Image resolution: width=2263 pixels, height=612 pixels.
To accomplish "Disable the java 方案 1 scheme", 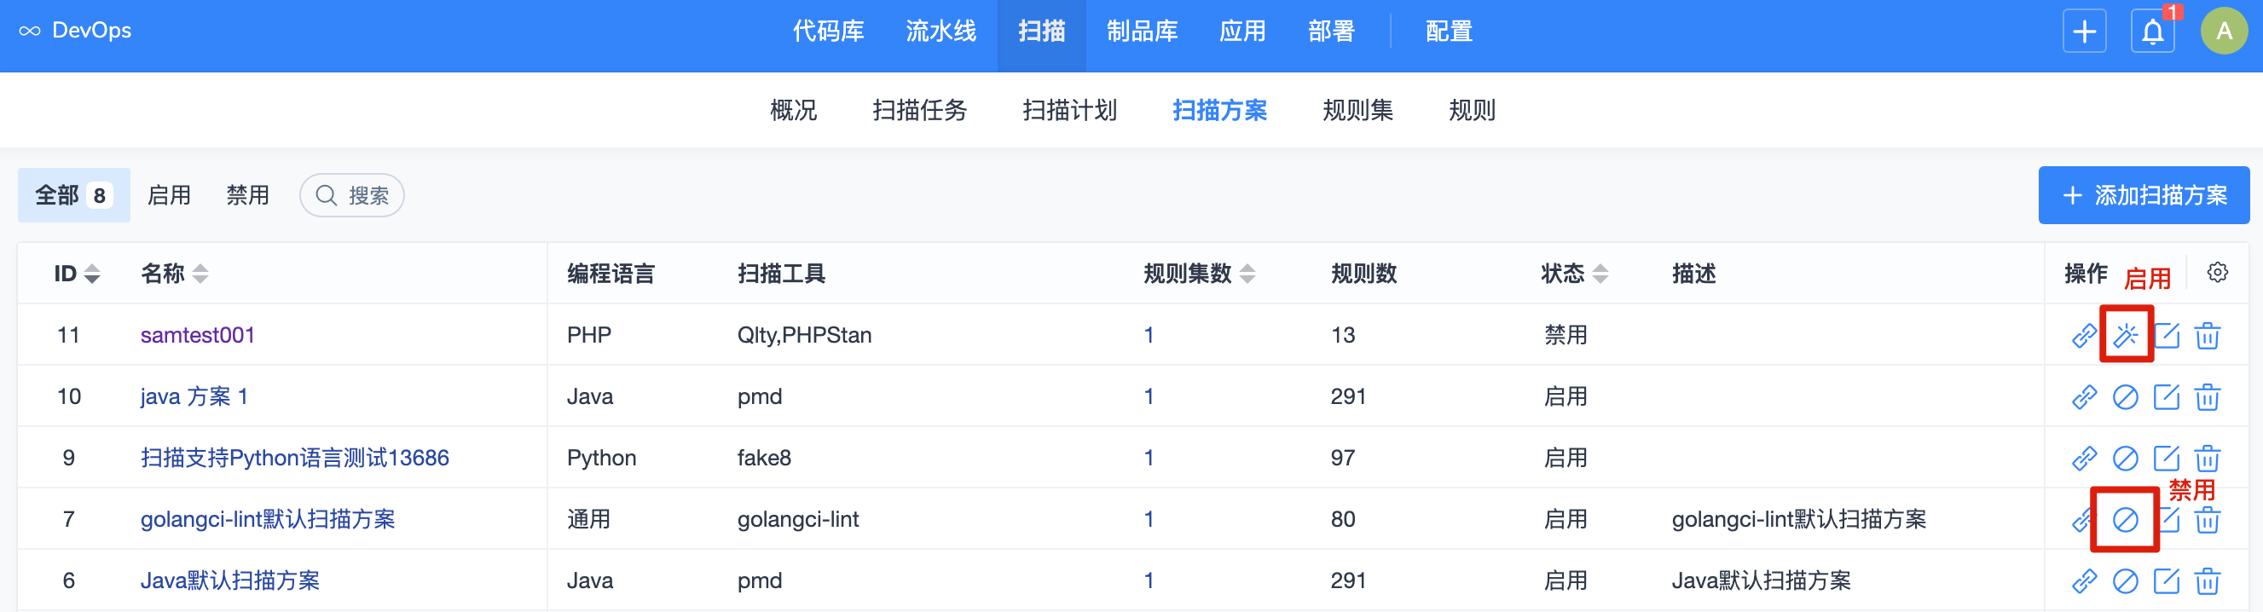I will tap(2124, 397).
